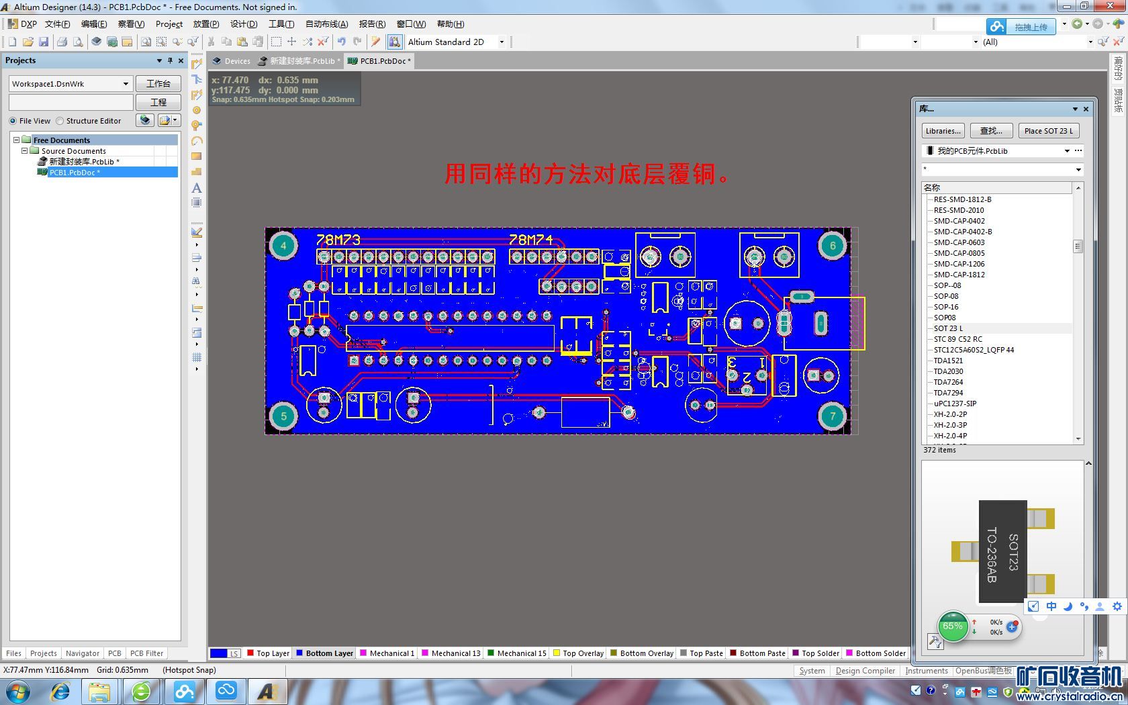1128x705 pixels.
Task: Select the Place Via tool
Action: [197, 126]
